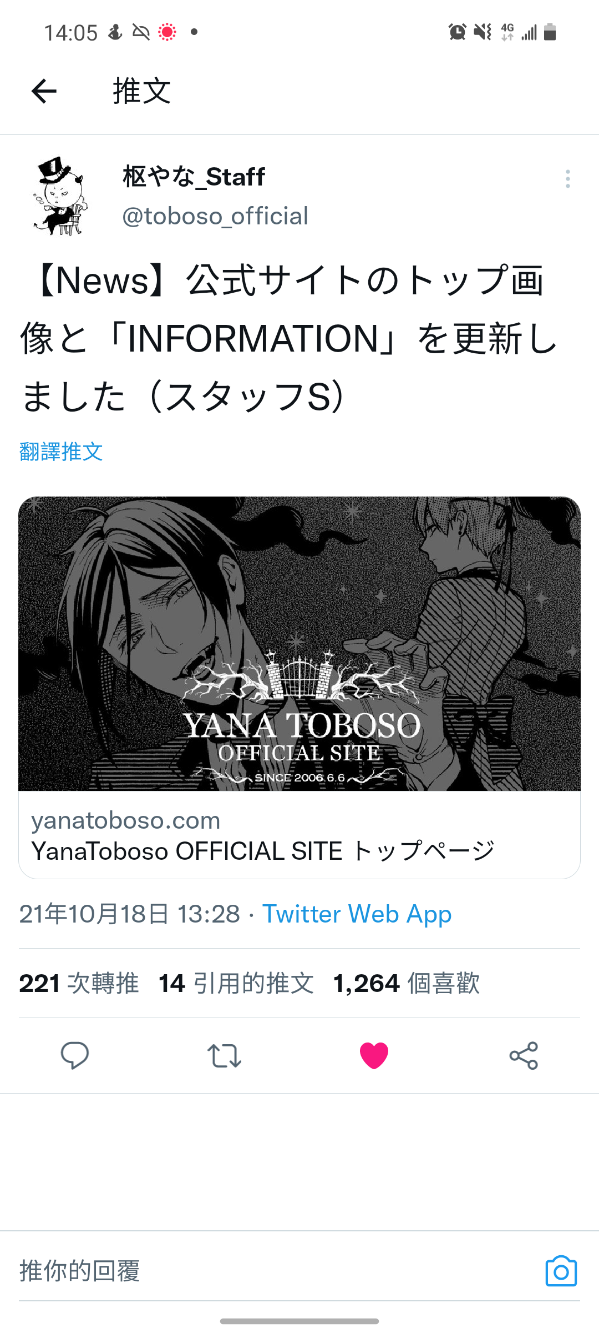View the 14 引用的推文 quote tweets

tap(236, 984)
